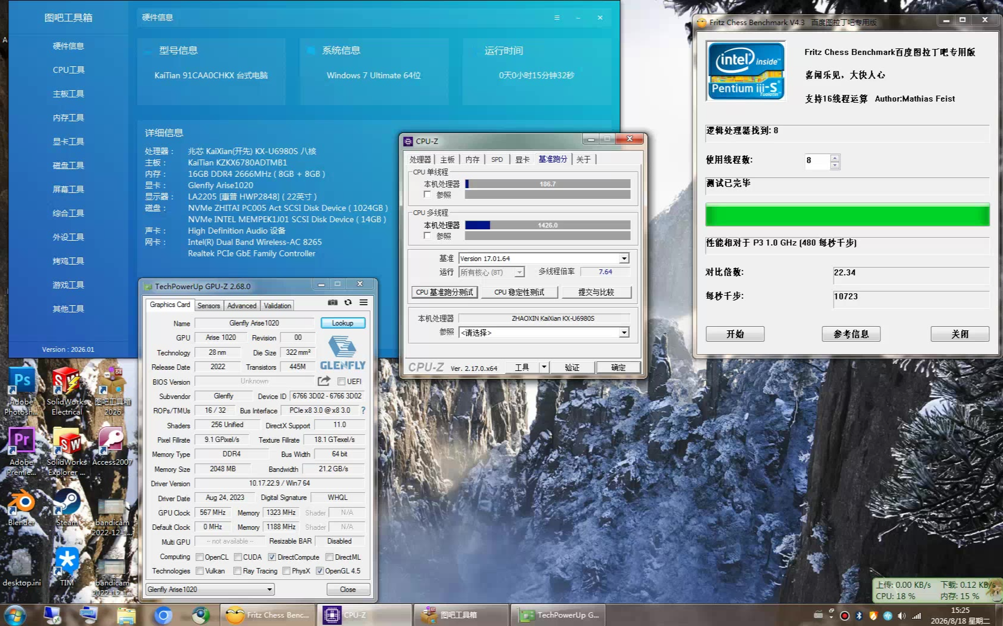Open the Windows Start menu orb

point(14,615)
